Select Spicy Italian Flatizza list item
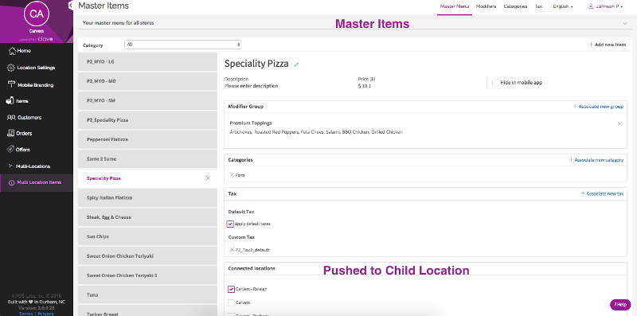This screenshot has height=316, width=637. pyautogui.click(x=147, y=198)
